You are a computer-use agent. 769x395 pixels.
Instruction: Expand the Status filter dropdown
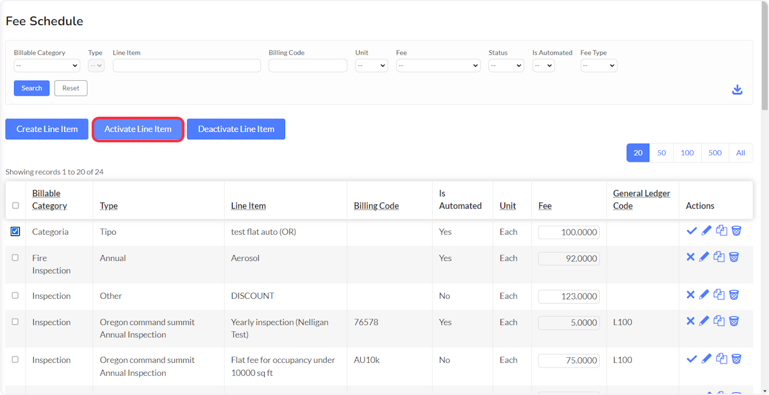tap(506, 65)
